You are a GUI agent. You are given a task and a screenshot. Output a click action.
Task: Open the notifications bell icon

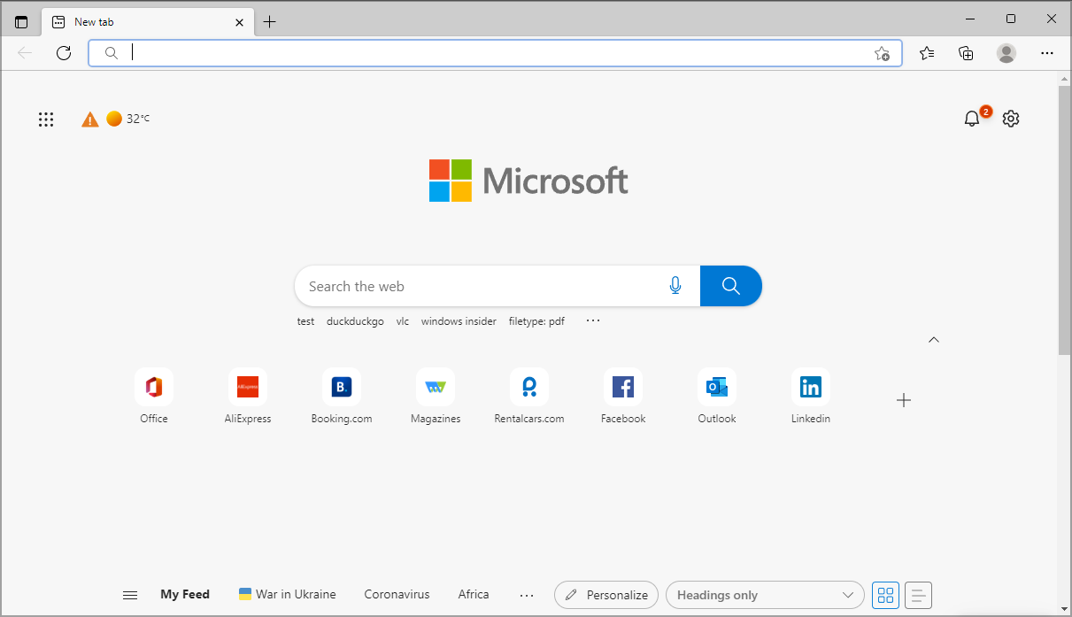972,119
